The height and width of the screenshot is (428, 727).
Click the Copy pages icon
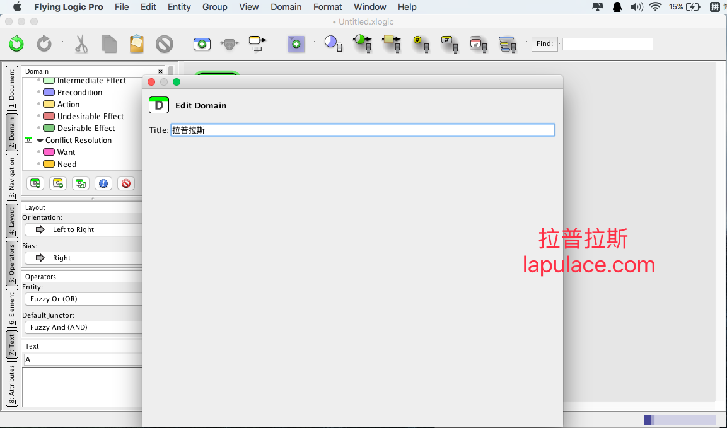[109, 44]
